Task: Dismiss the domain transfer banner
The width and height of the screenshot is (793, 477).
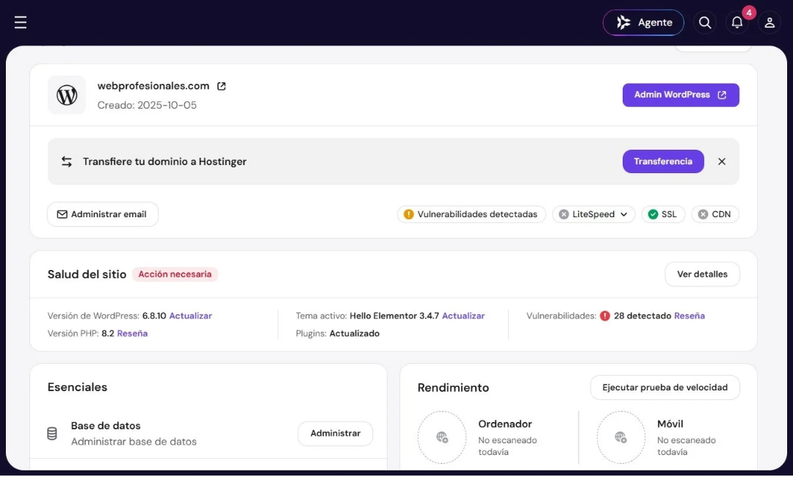Action: click(x=722, y=161)
